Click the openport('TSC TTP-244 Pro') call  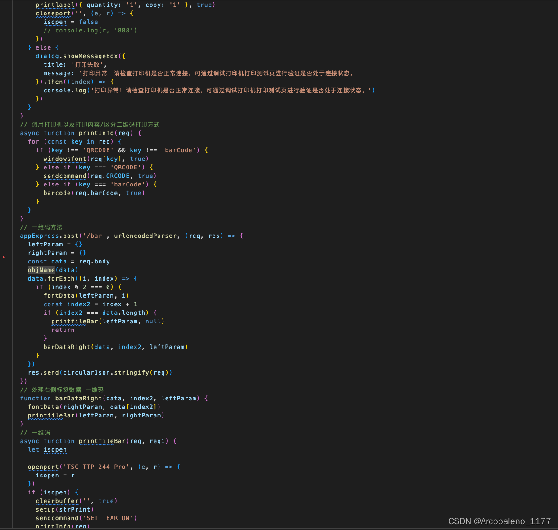click(104, 467)
